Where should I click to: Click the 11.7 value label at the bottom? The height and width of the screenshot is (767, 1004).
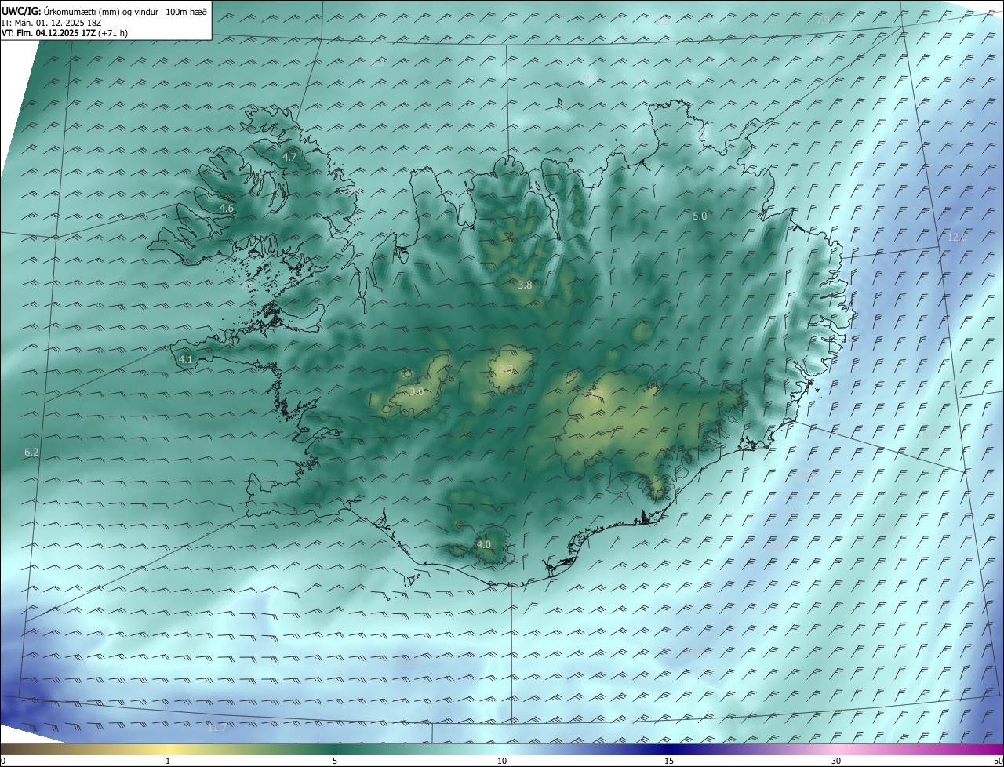(x=217, y=728)
